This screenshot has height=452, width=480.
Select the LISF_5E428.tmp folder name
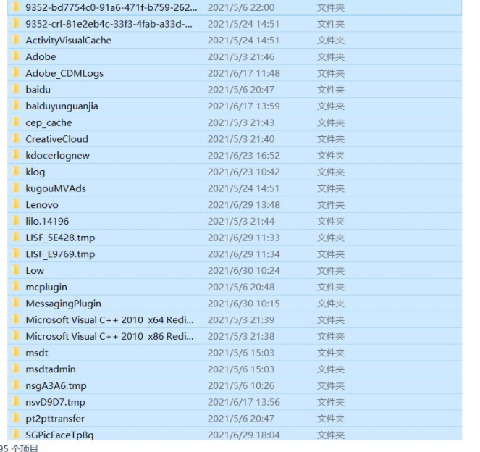tap(60, 238)
